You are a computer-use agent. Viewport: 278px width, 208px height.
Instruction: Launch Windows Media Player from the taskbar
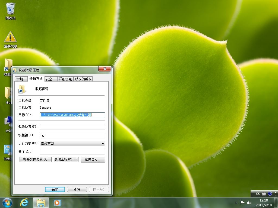coord(57,203)
